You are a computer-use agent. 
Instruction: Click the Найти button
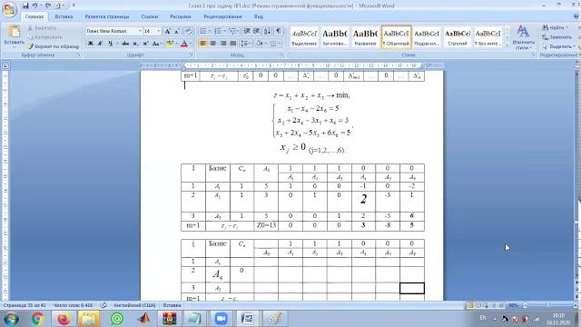pyautogui.click(x=554, y=27)
